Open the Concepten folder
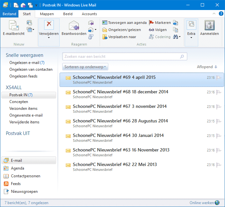The height and width of the screenshot is (207, 225). pyautogui.click(x=19, y=102)
